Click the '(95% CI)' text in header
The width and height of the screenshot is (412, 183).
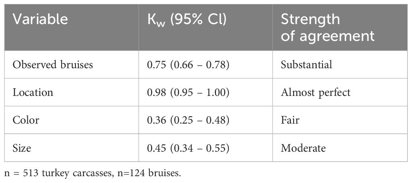(199, 20)
